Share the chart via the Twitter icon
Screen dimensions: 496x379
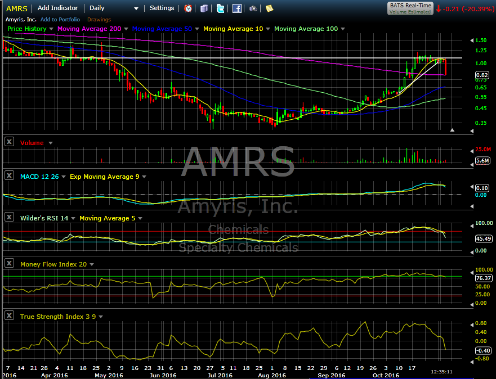point(220,8)
